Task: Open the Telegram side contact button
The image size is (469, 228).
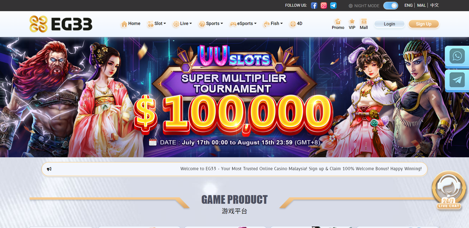Action: (457, 80)
